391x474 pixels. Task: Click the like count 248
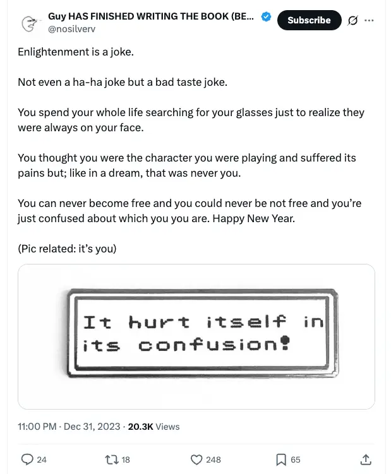click(x=214, y=459)
